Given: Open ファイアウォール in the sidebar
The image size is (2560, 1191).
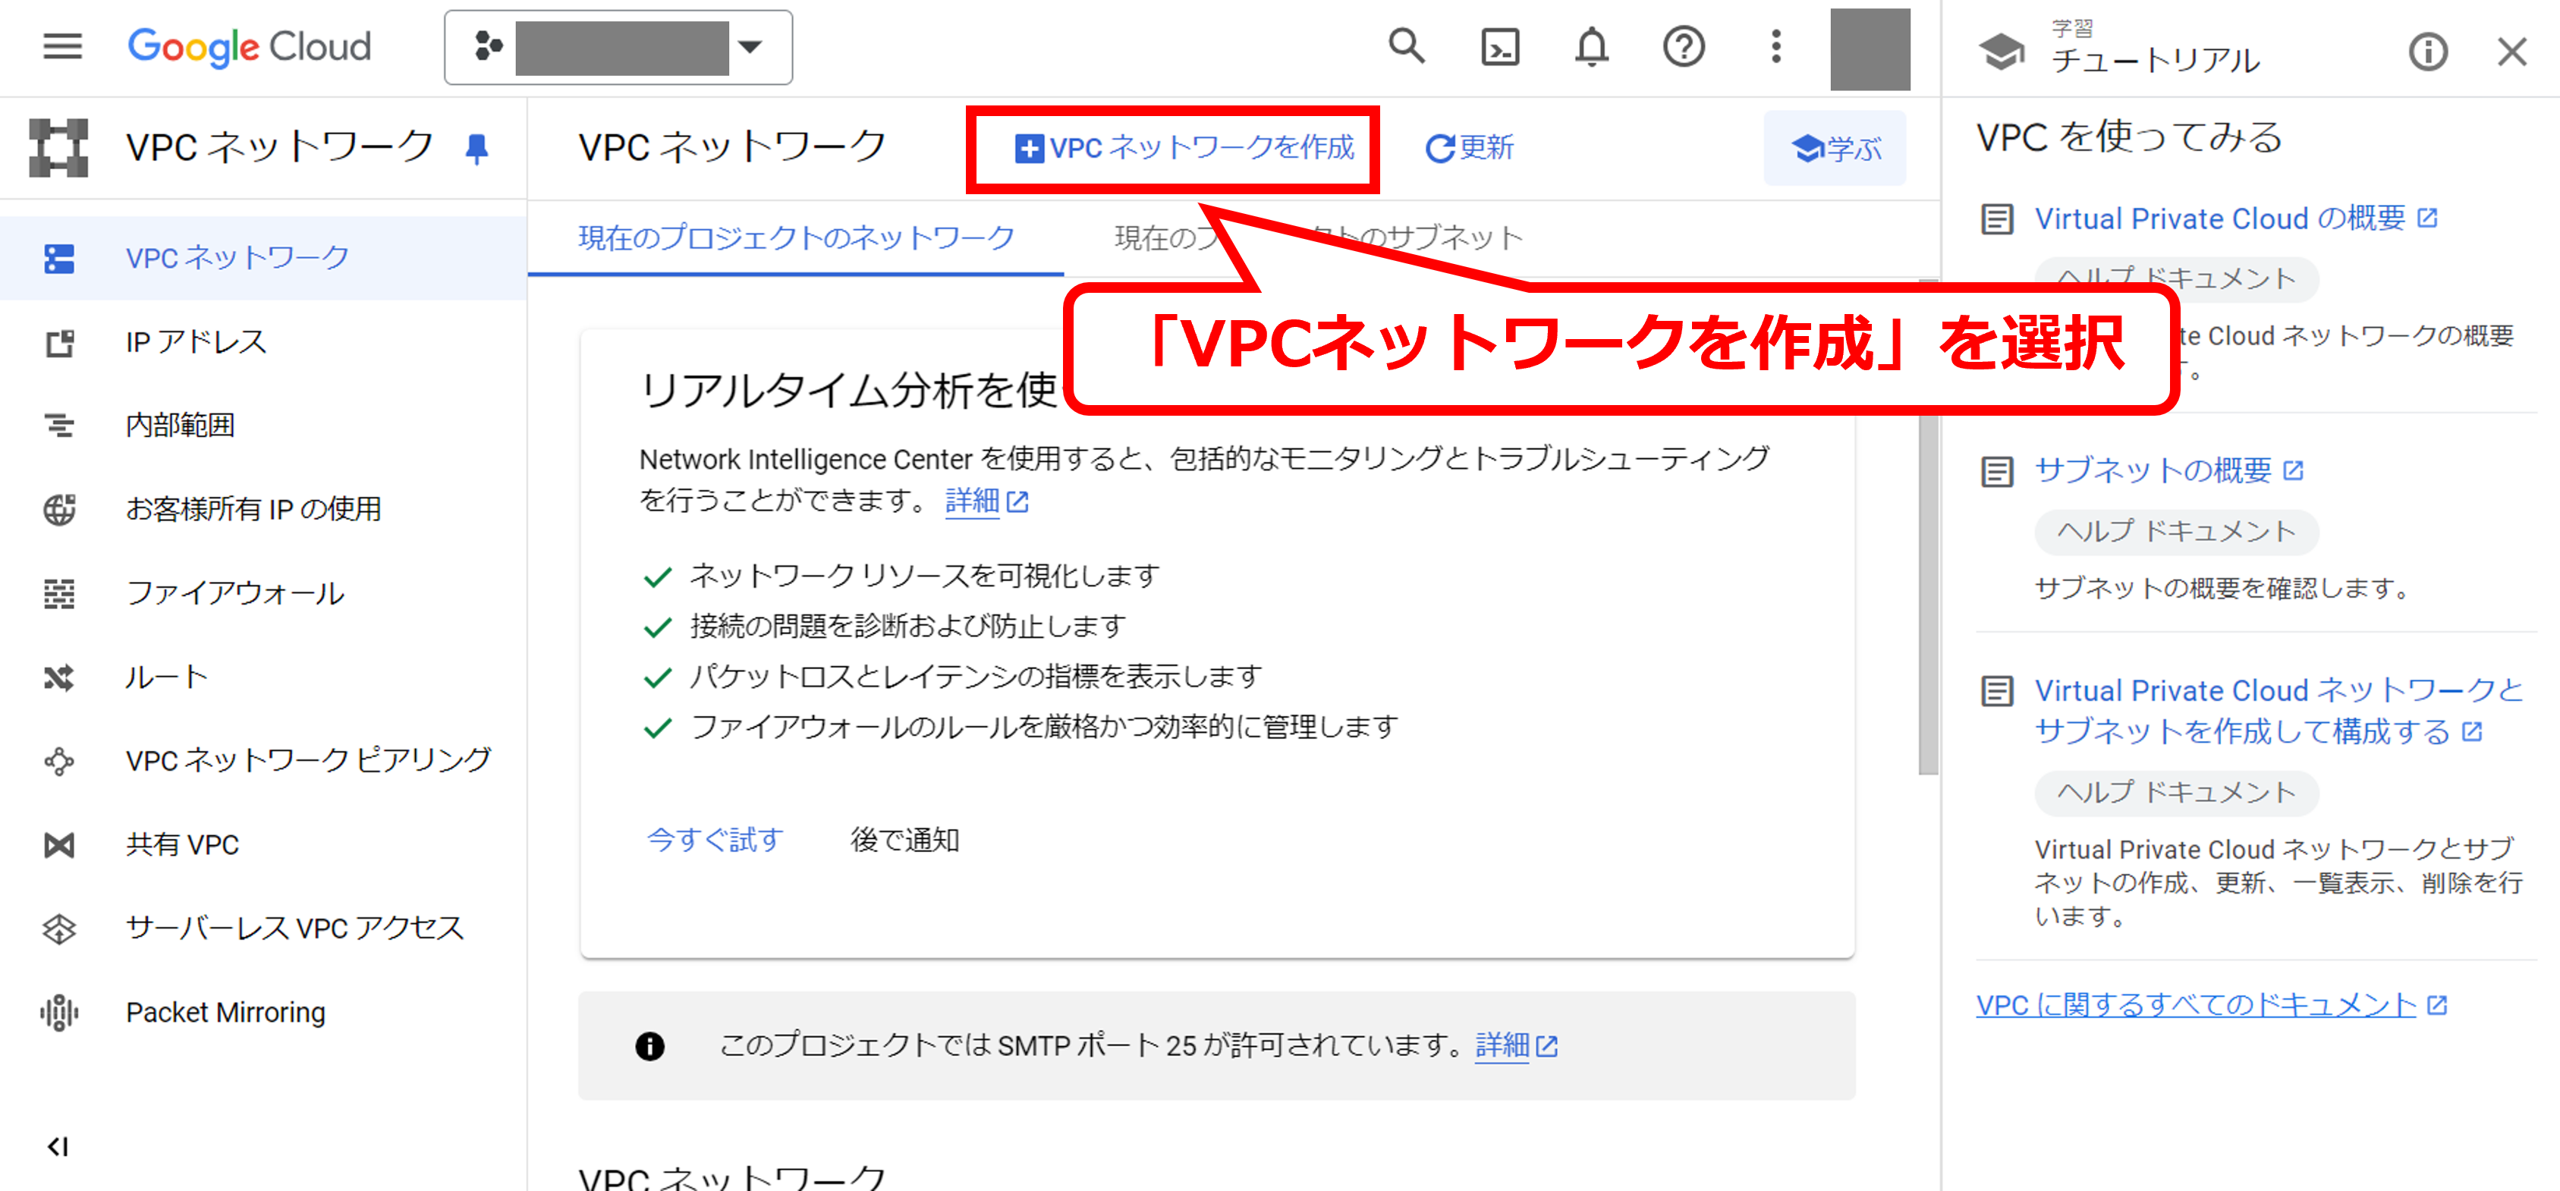Looking at the screenshot, I should point(234,593).
